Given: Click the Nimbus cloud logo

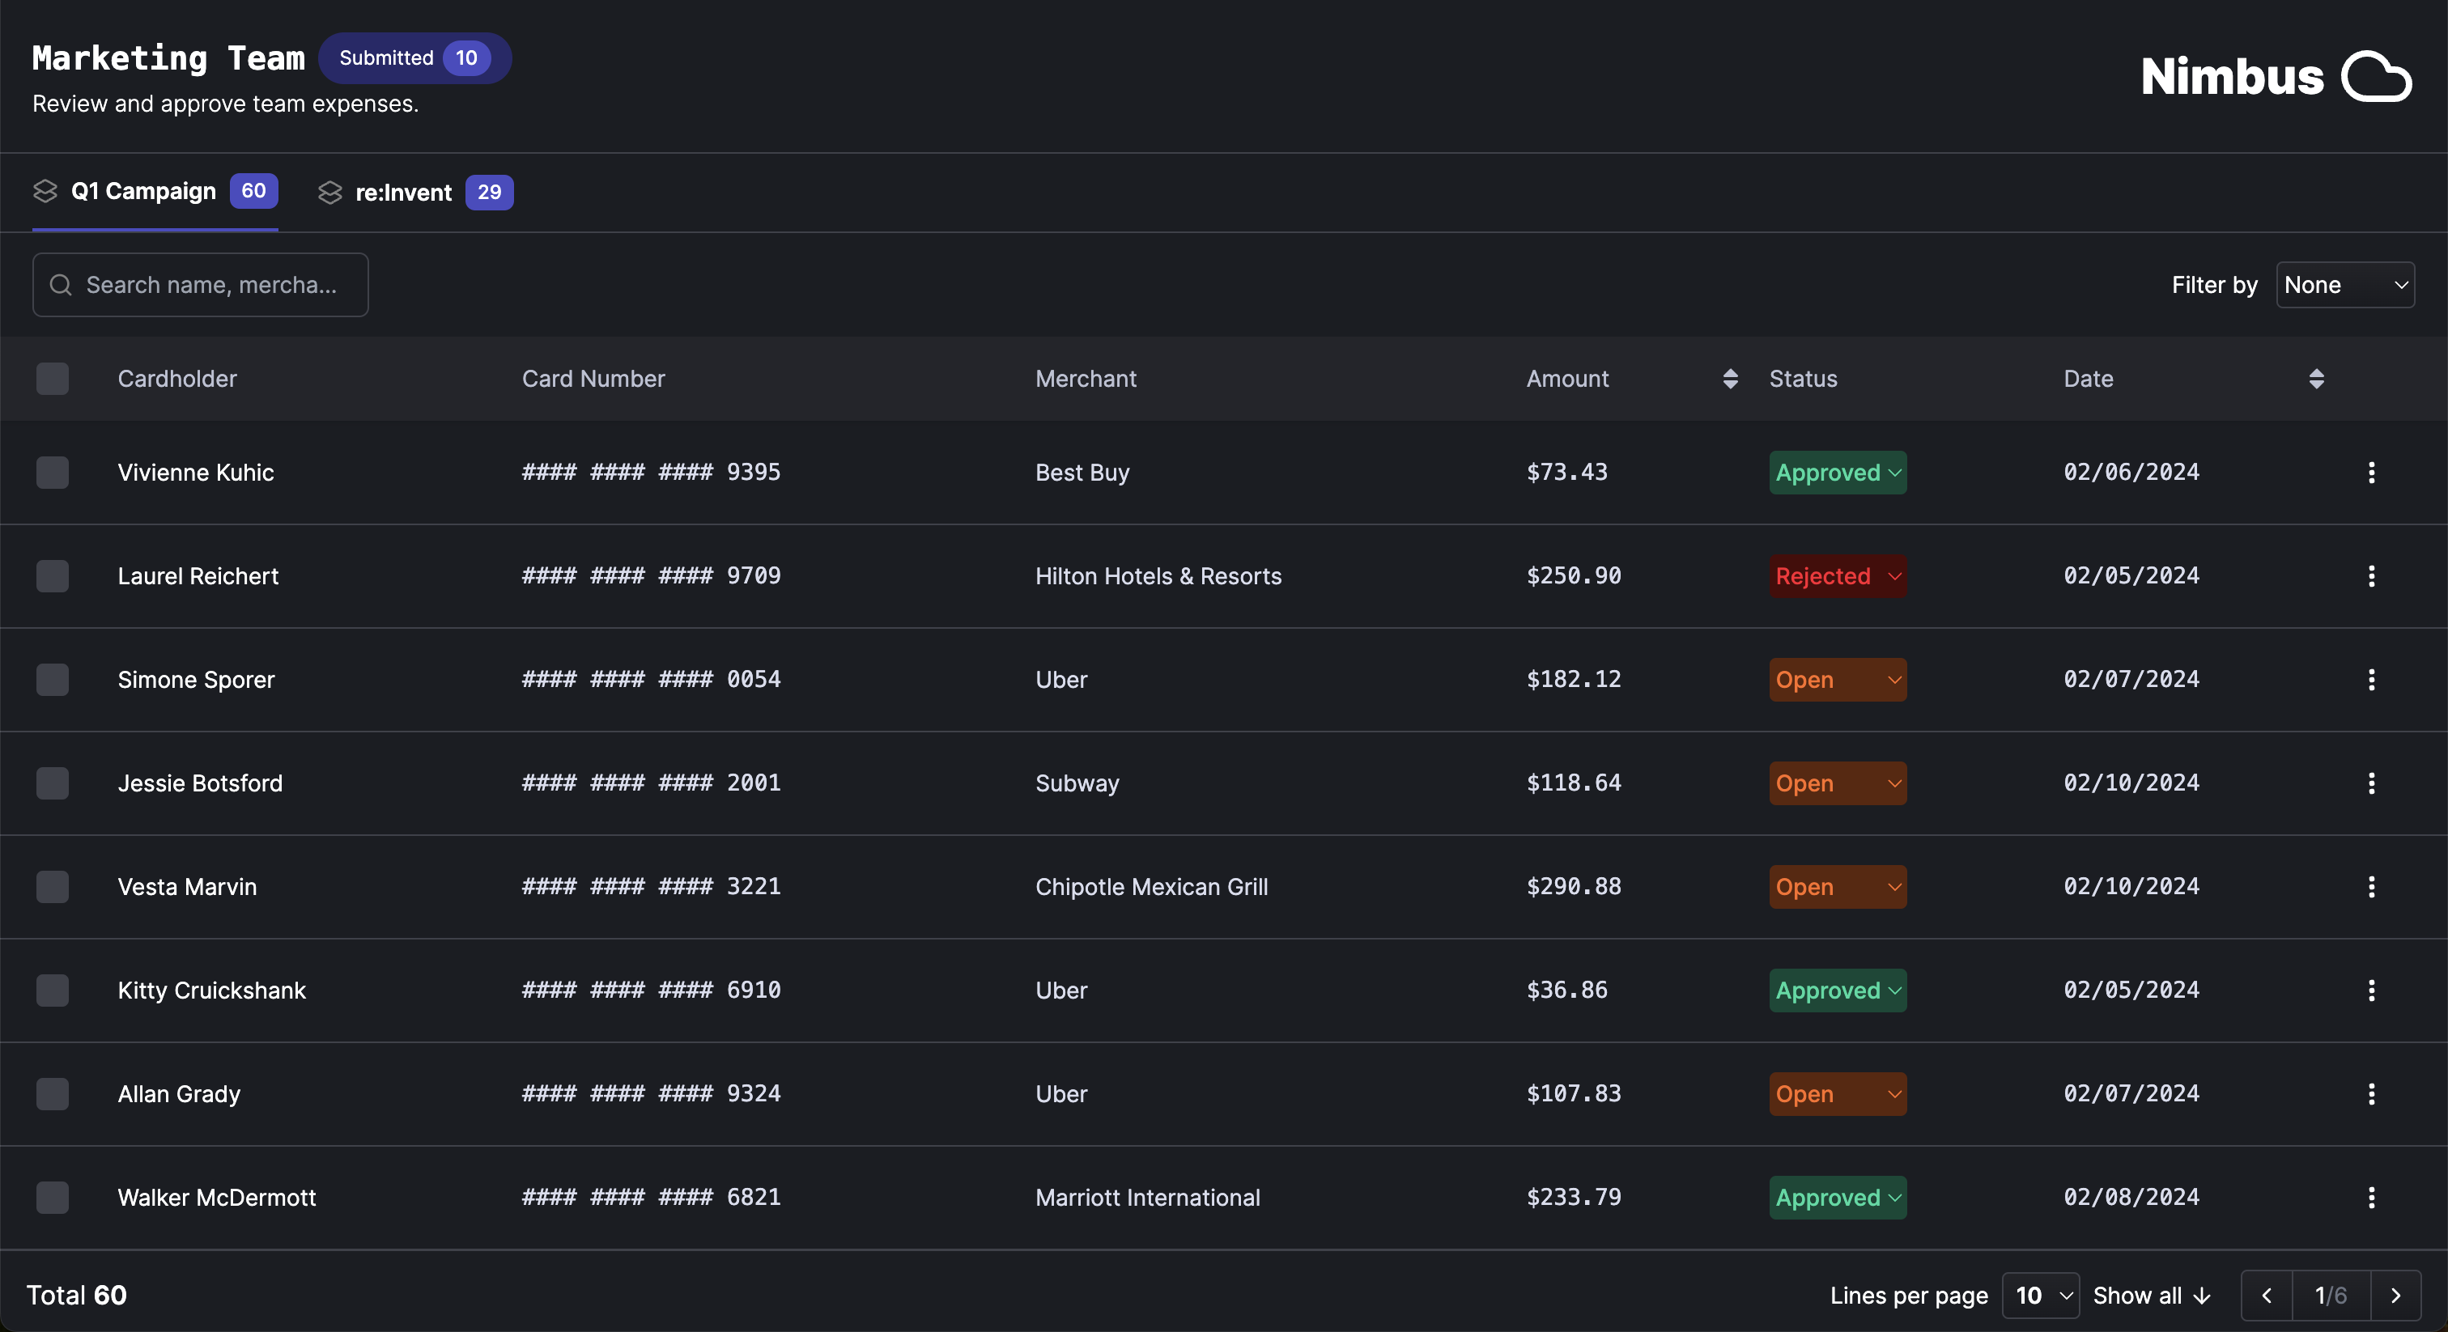Looking at the screenshot, I should [2376, 76].
